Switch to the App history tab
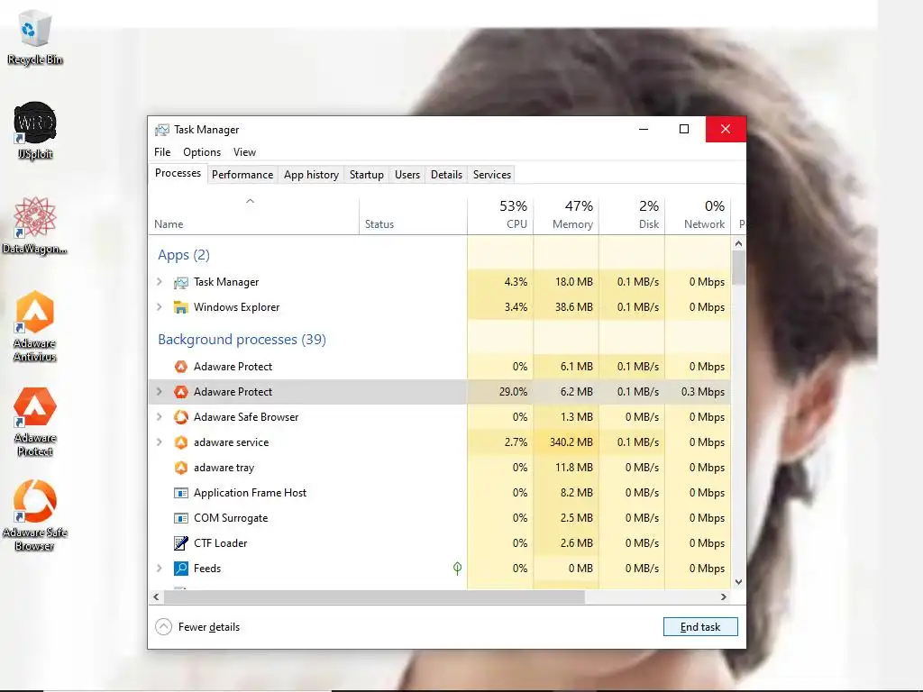This screenshot has height=692, width=923. coord(311,175)
